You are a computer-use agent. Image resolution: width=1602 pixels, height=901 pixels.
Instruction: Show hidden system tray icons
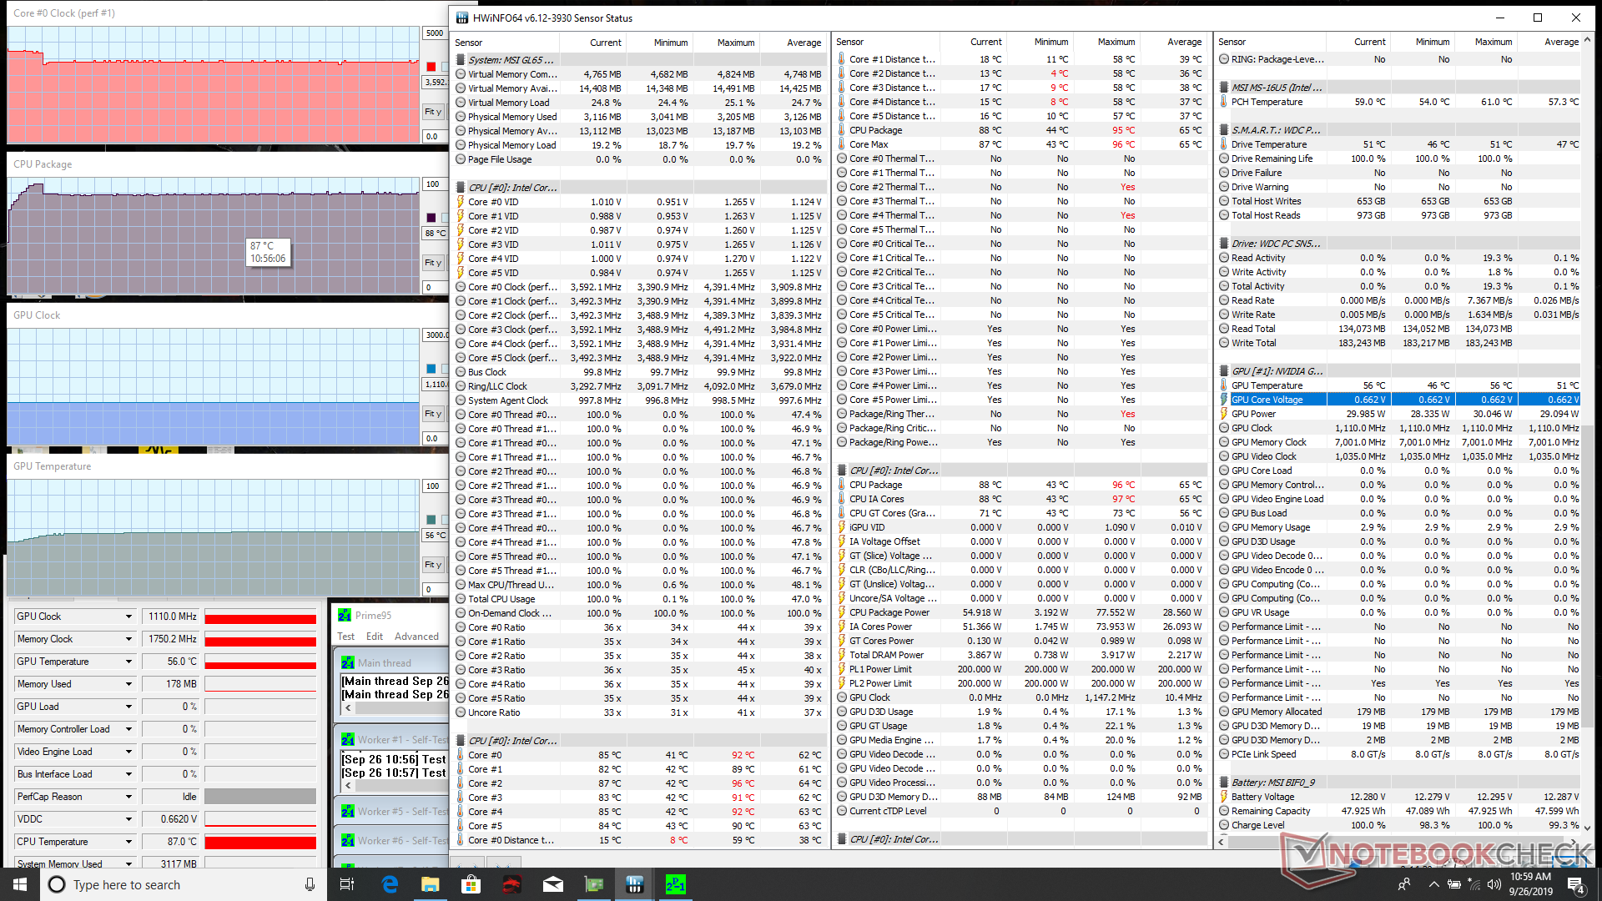[x=1433, y=884]
